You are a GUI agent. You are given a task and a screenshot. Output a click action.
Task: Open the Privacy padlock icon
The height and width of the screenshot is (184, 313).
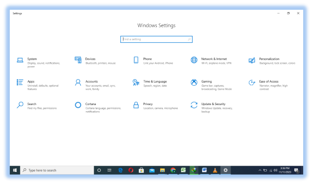[136, 105]
